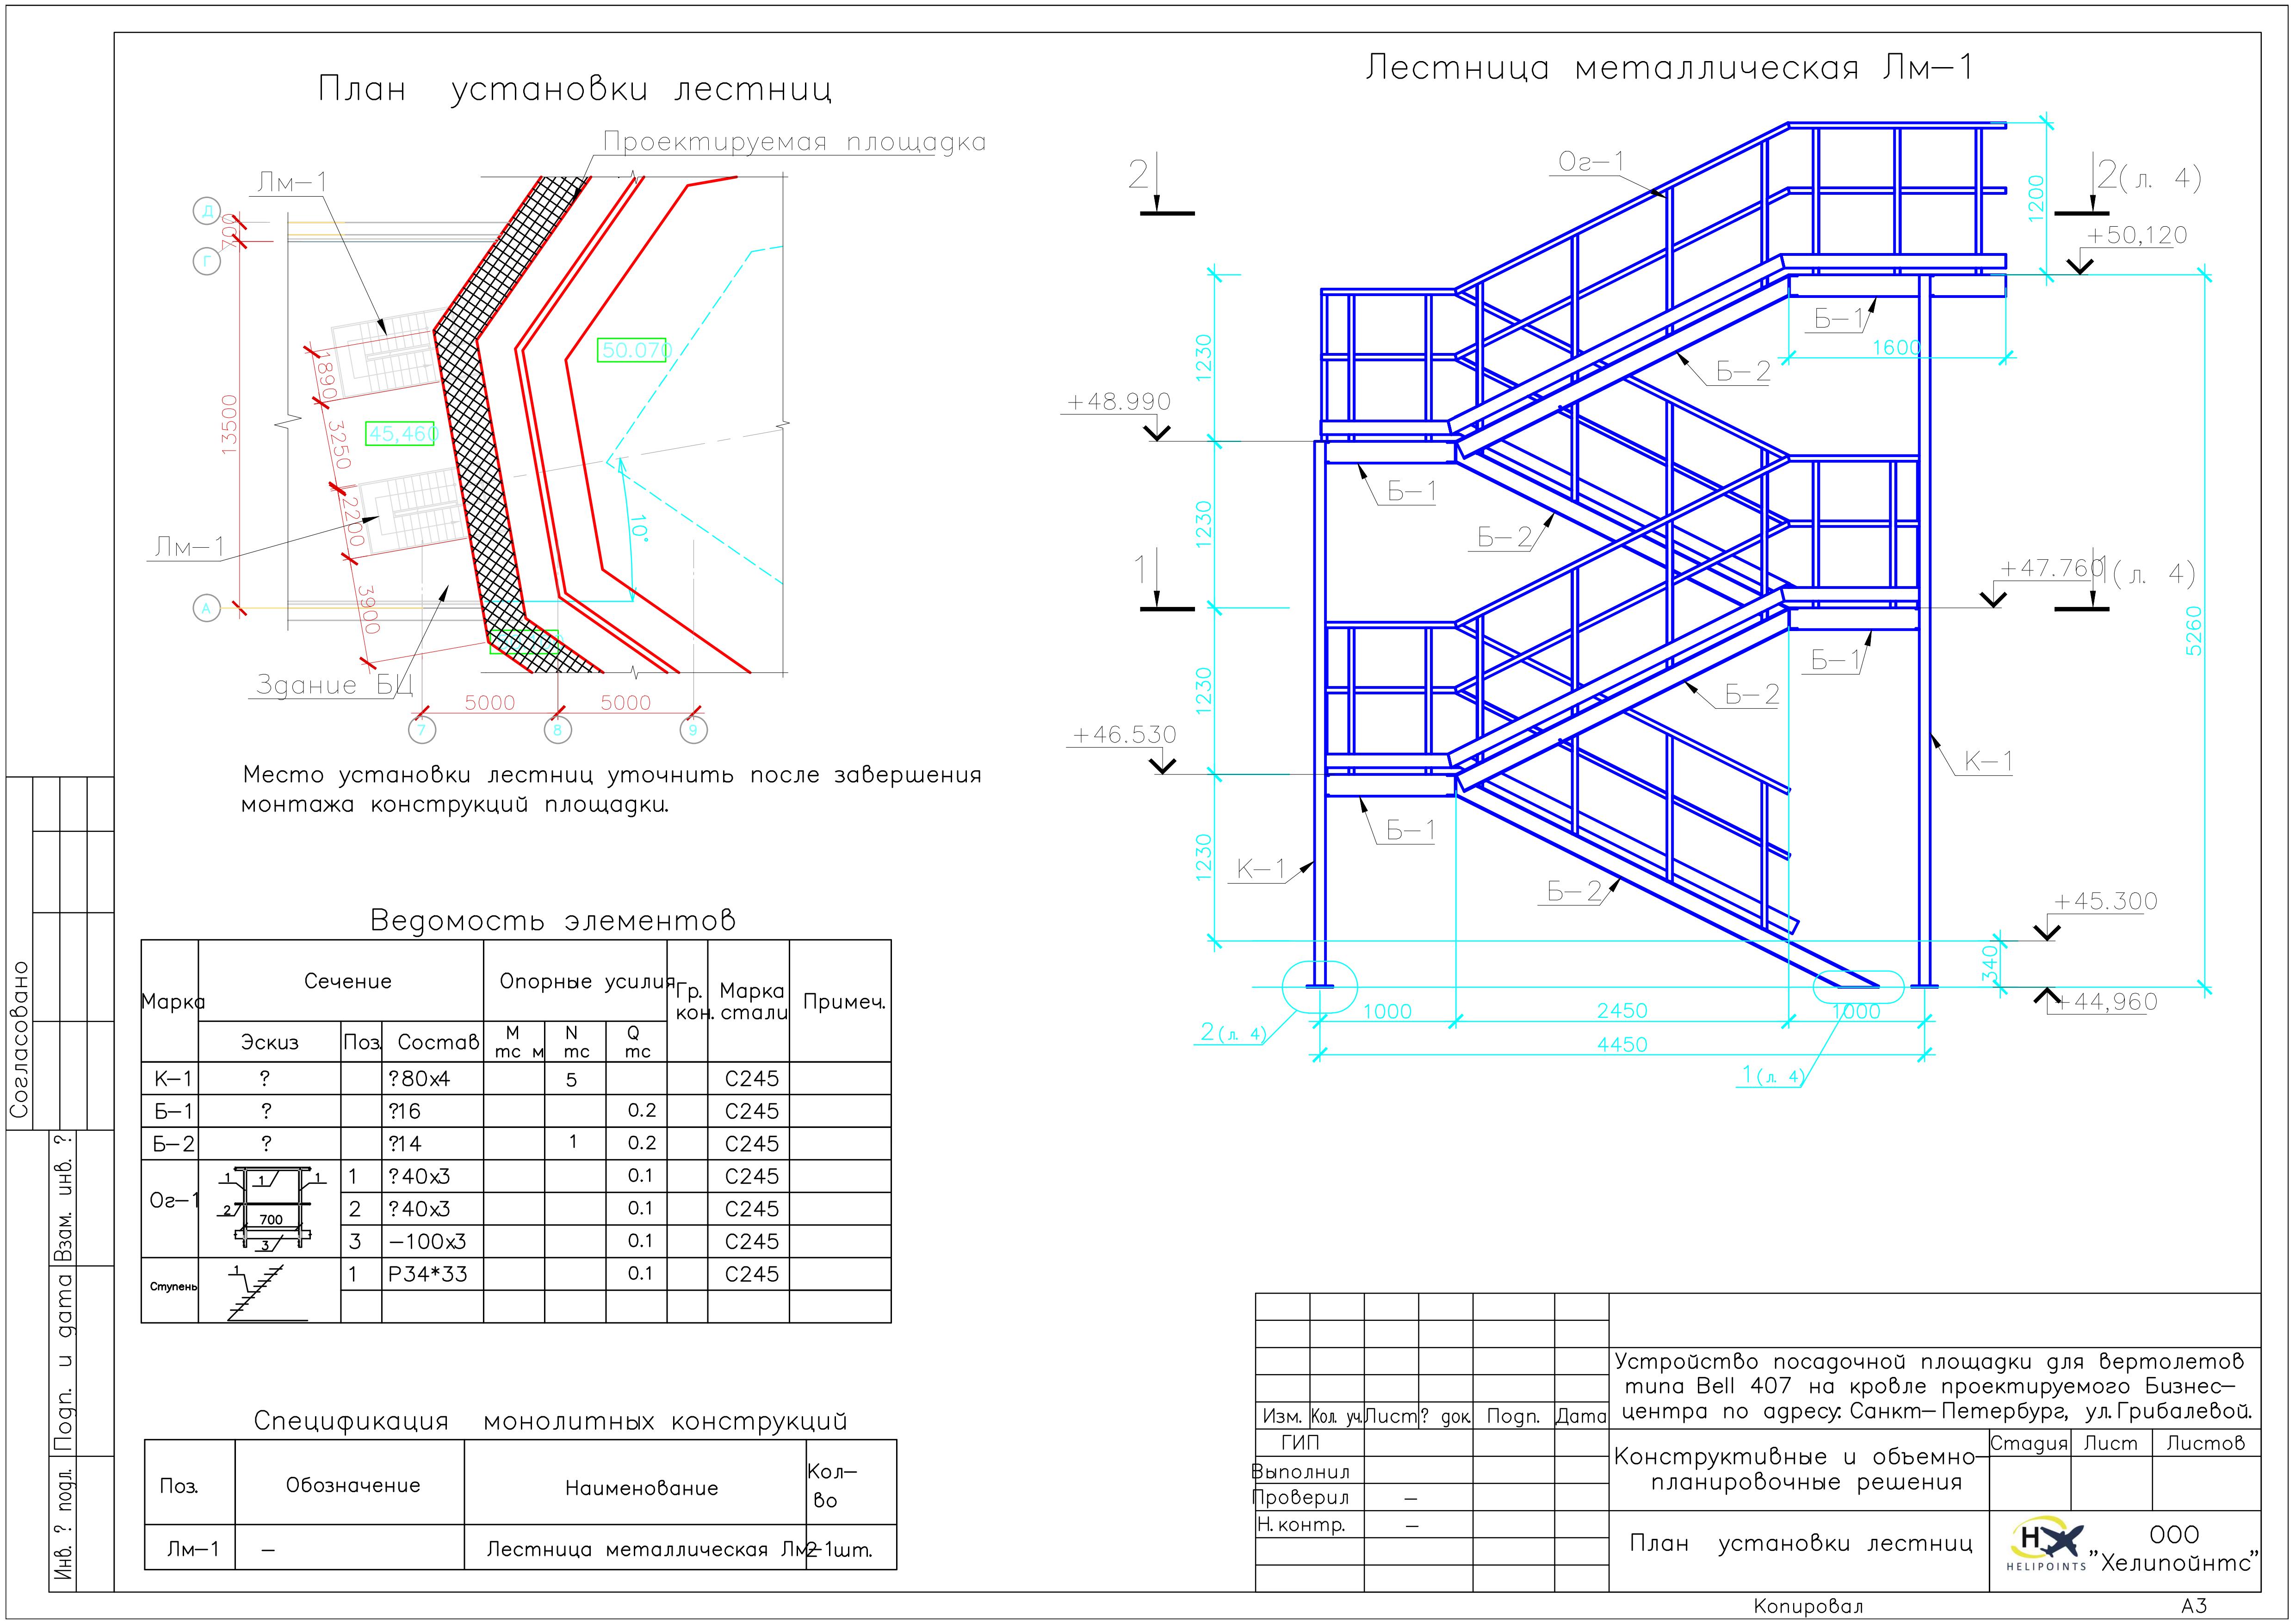Click the cell '?80x4' in the К–1 row

[x=419, y=1079]
